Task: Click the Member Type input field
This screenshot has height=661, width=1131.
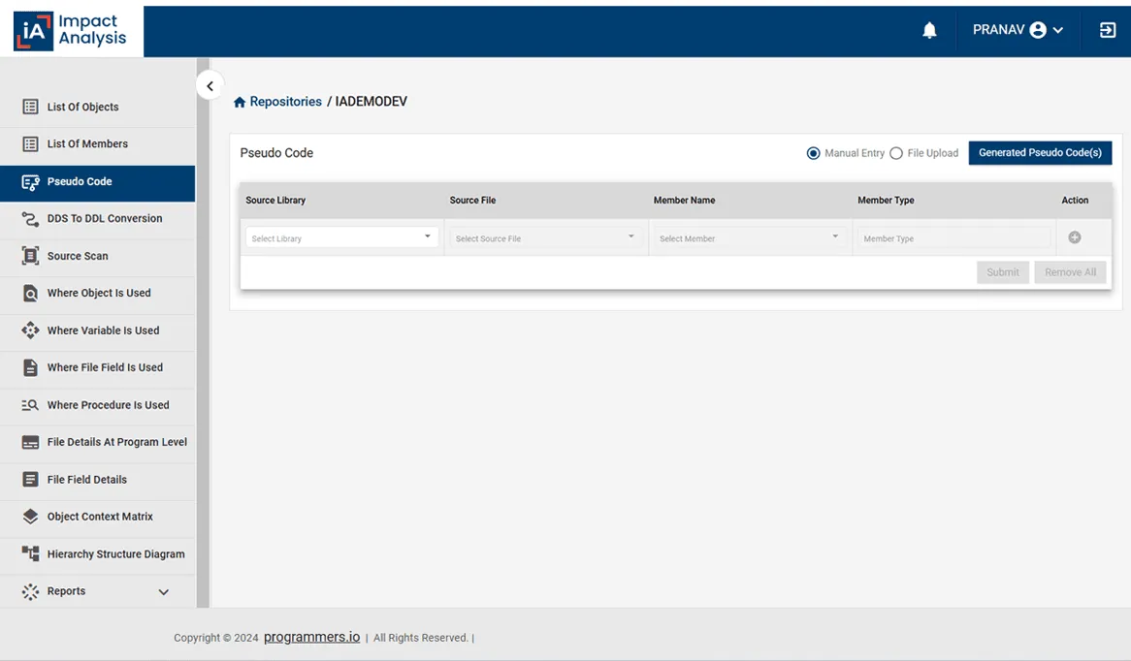Action: pyautogui.click(x=953, y=238)
